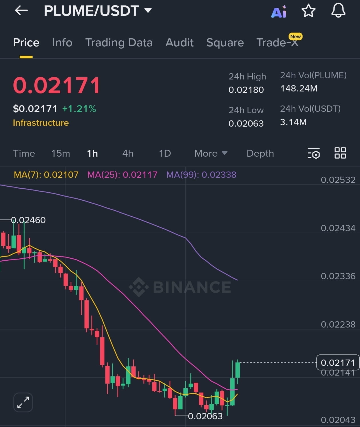Select the Price tab
Image resolution: width=360 pixels, height=427 pixels.
tap(26, 43)
